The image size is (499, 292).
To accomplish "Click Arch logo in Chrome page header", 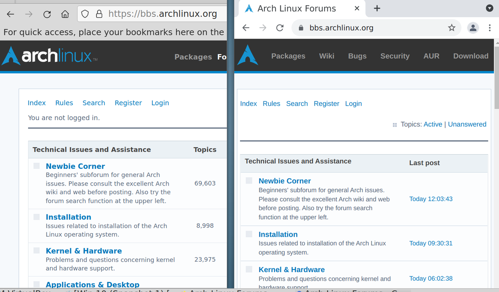I will point(248,55).
